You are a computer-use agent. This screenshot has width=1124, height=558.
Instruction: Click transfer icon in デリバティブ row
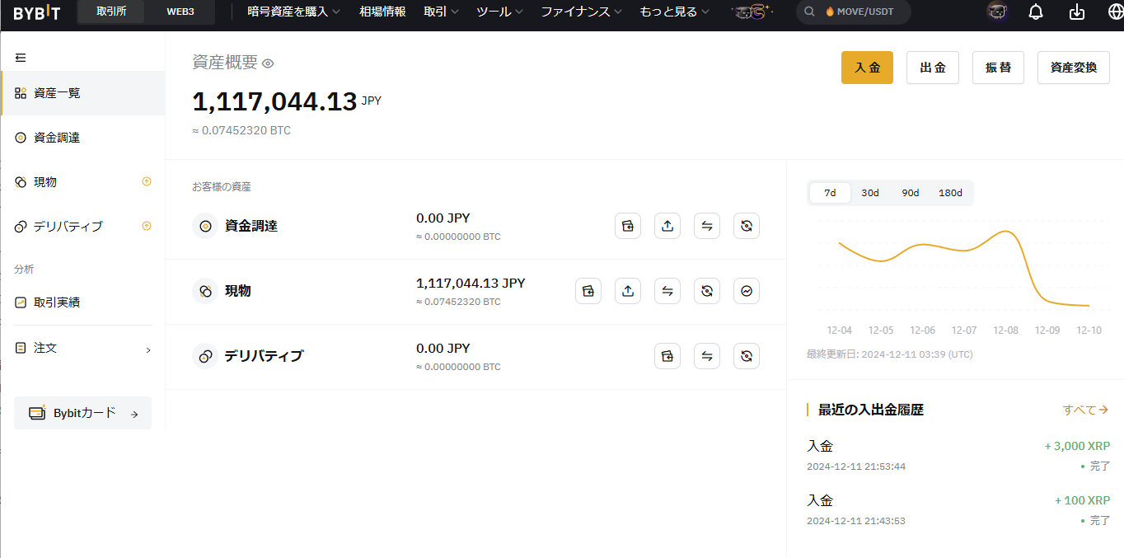pyautogui.click(x=707, y=356)
